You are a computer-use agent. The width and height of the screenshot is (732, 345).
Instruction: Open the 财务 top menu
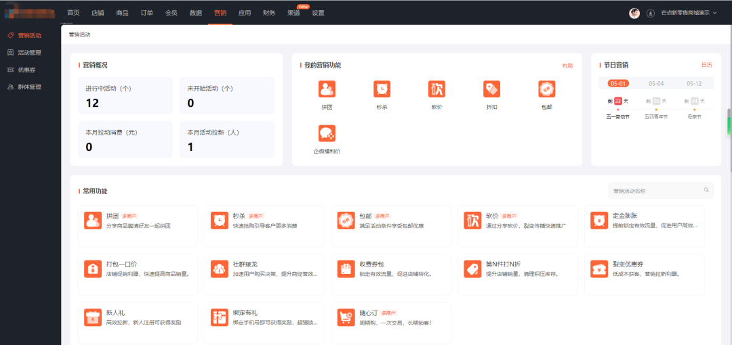coord(269,13)
